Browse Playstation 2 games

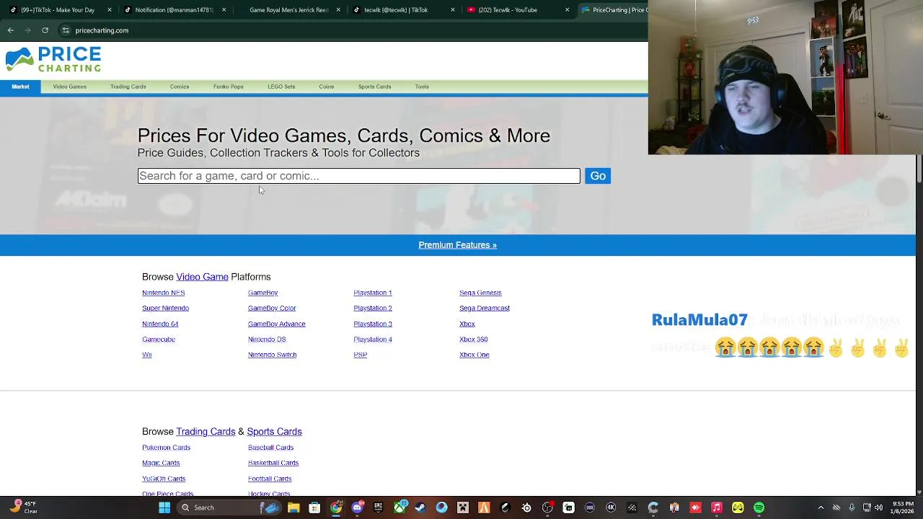click(x=373, y=308)
